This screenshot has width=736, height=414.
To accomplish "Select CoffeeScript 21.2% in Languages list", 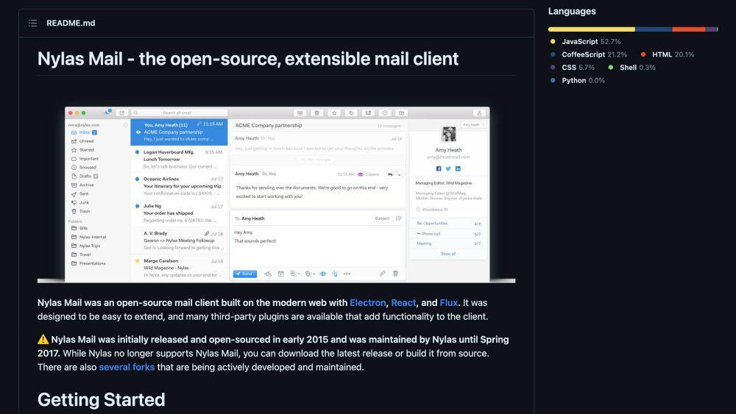I will (x=589, y=54).
